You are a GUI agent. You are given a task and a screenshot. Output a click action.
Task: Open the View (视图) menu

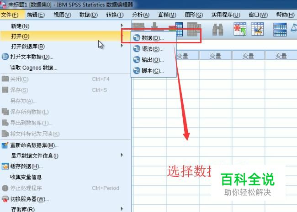(62, 15)
